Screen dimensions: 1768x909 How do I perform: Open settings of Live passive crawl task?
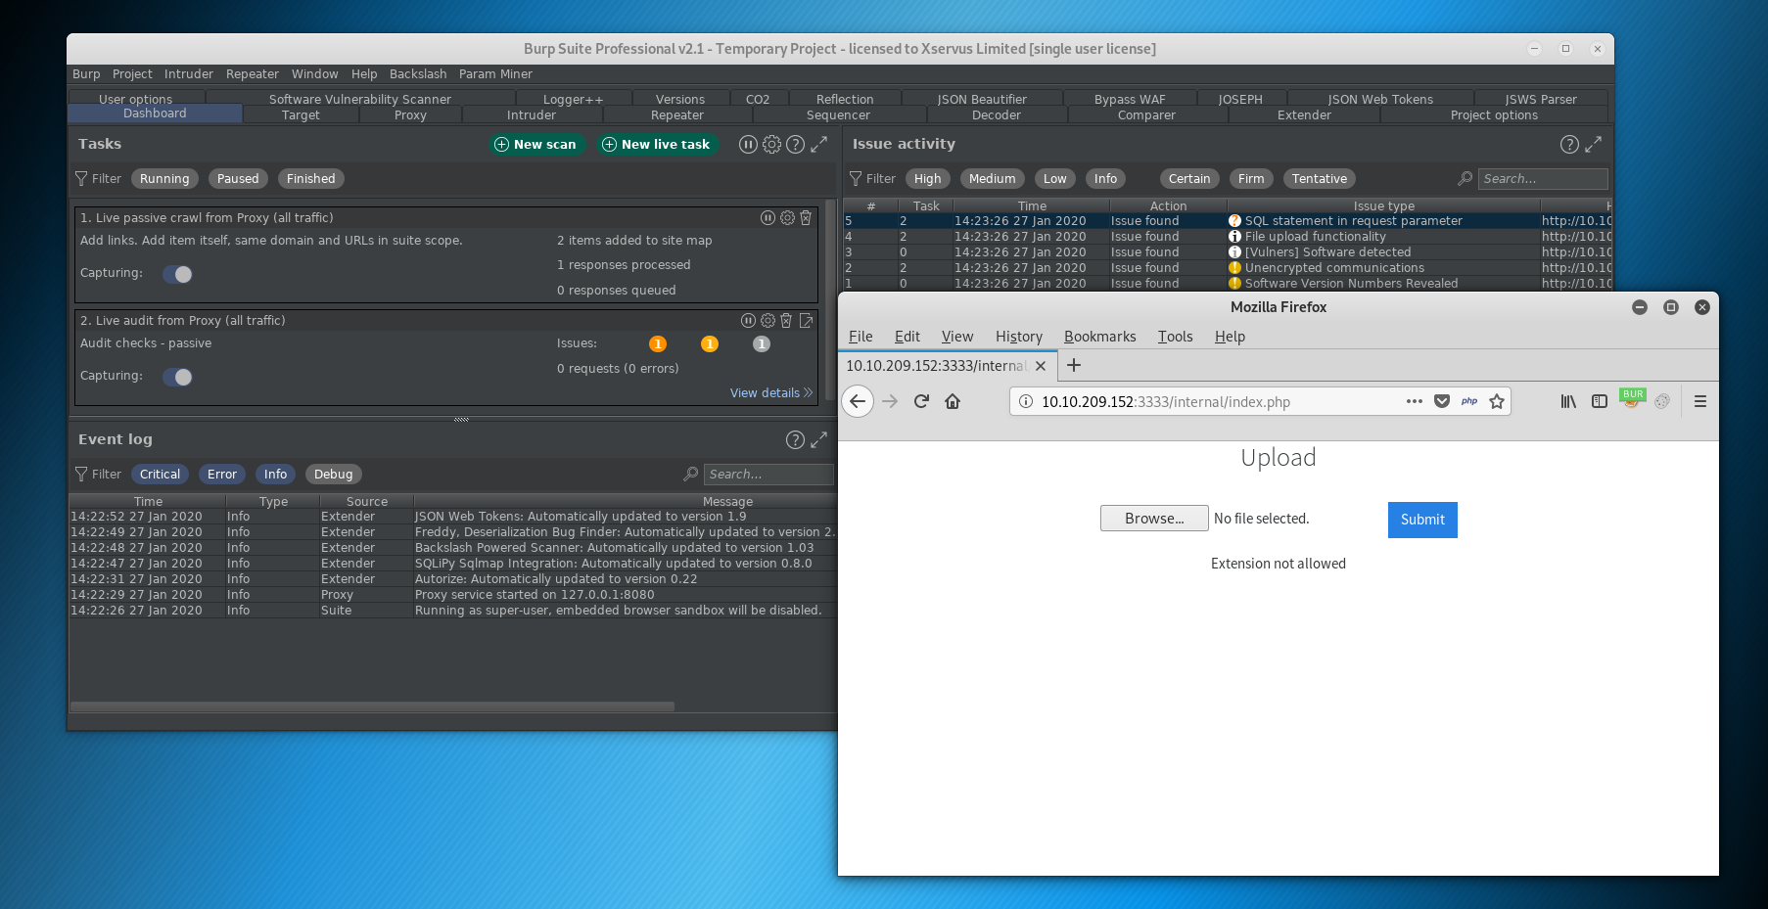coord(787,217)
